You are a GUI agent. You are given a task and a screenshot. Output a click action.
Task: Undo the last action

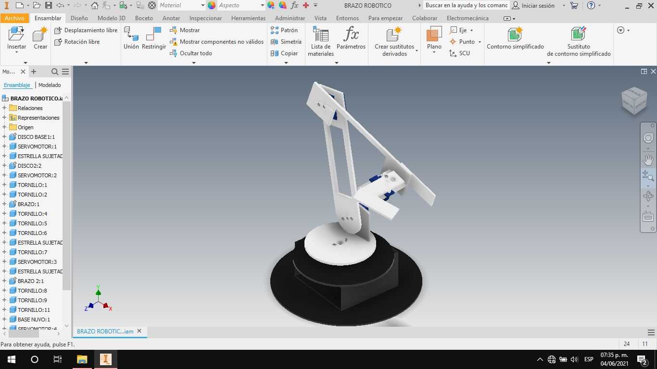coord(60,5)
